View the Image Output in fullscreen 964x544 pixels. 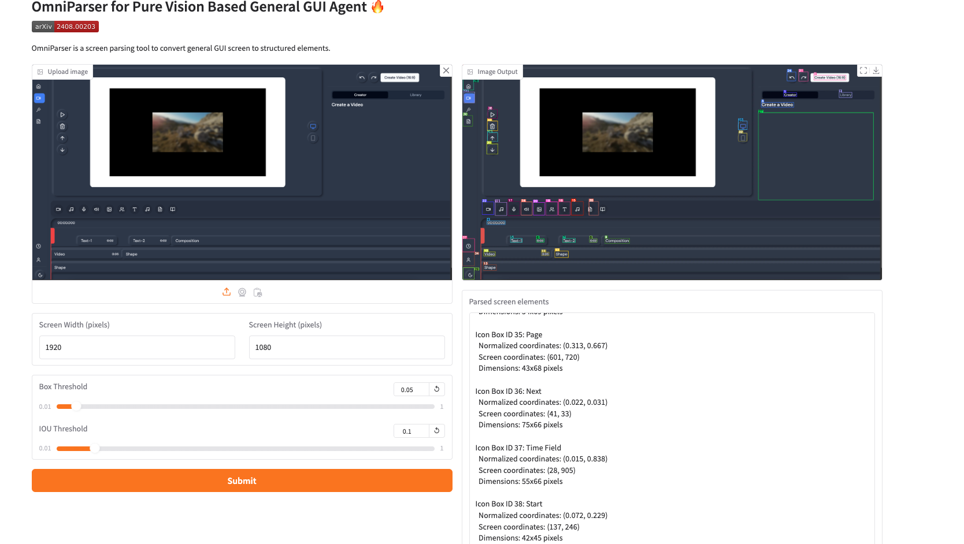click(863, 70)
